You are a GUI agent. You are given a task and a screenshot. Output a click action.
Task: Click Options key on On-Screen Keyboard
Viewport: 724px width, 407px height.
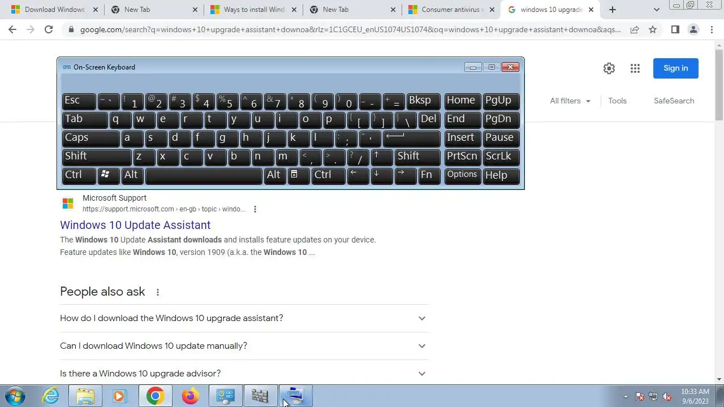pos(462,176)
